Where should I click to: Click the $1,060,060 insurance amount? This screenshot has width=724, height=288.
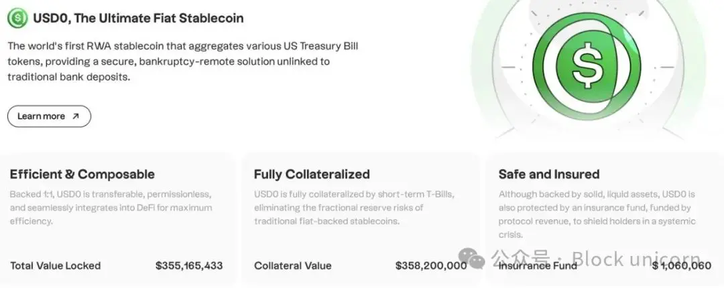point(681,265)
